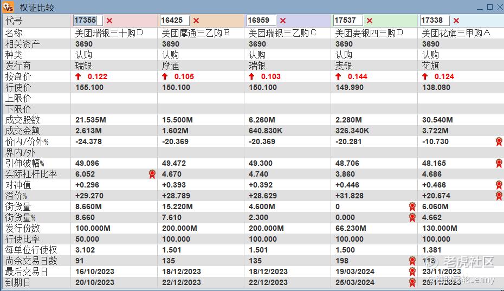The width and height of the screenshot is (504, 291).
Task: Remove warrant 16425 with its red X
Action: [x=196, y=21]
